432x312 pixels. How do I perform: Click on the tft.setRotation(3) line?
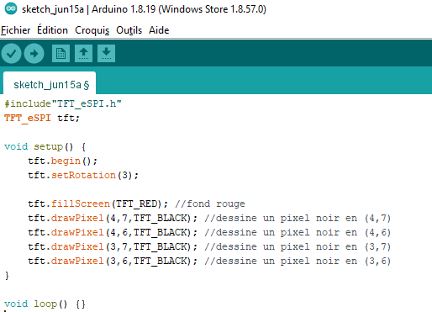click(83, 176)
